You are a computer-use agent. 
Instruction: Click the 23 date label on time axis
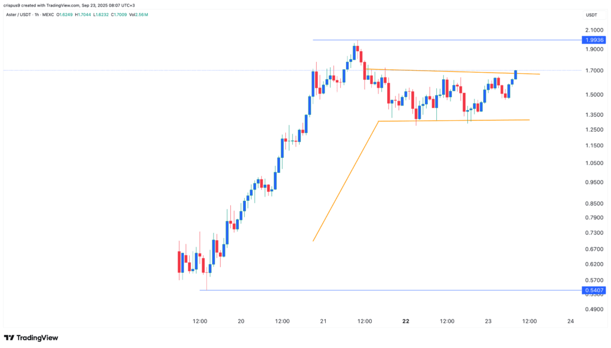[x=488, y=321]
